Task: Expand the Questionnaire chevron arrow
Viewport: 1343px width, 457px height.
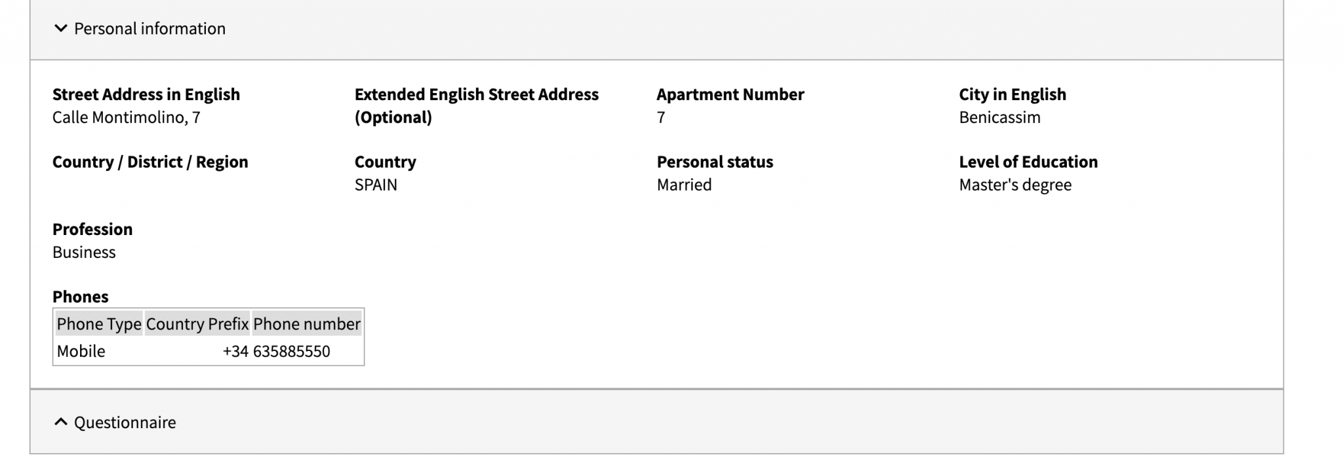Action: tap(60, 422)
